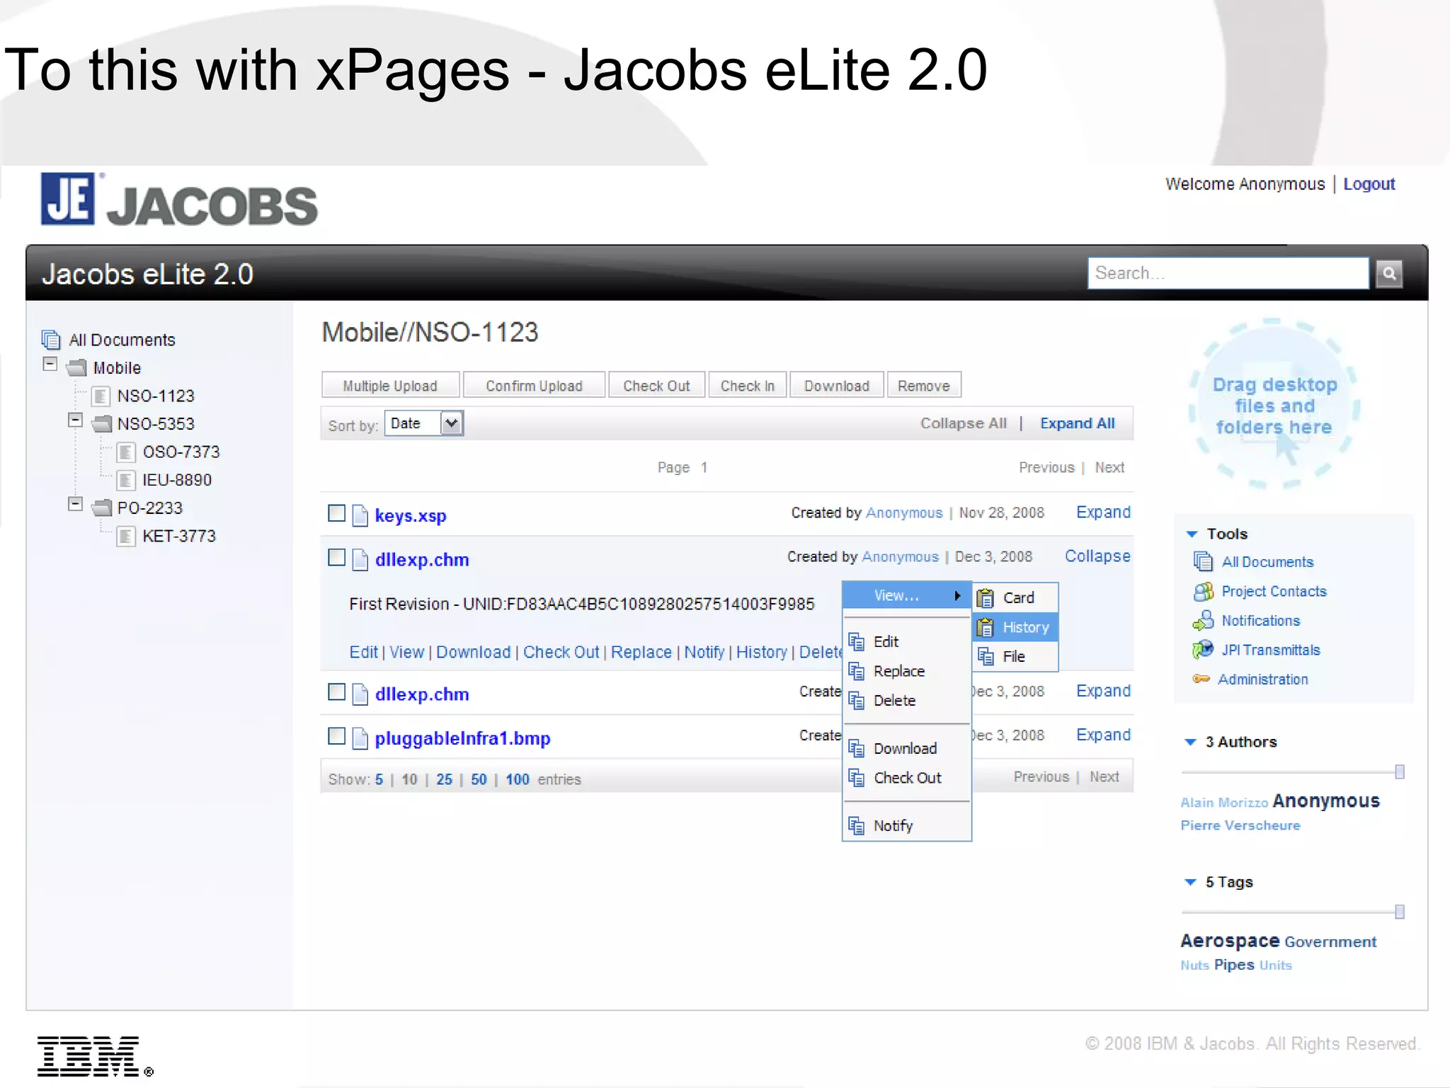The height and width of the screenshot is (1088, 1450).
Task: Collapse the NSO-5353 tree node
Action: (75, 420)
